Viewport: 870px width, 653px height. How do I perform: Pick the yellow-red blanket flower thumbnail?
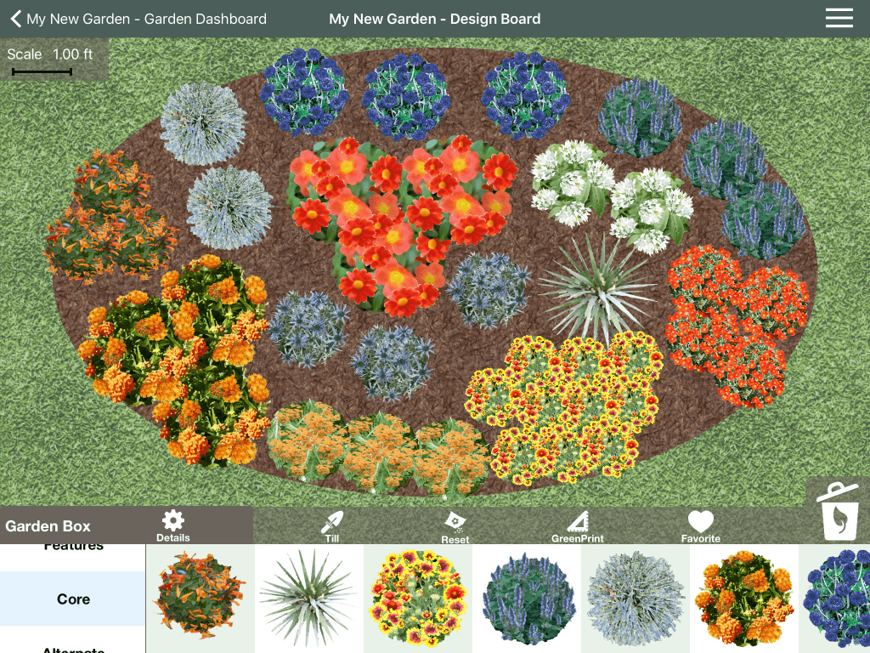[417, 598]
